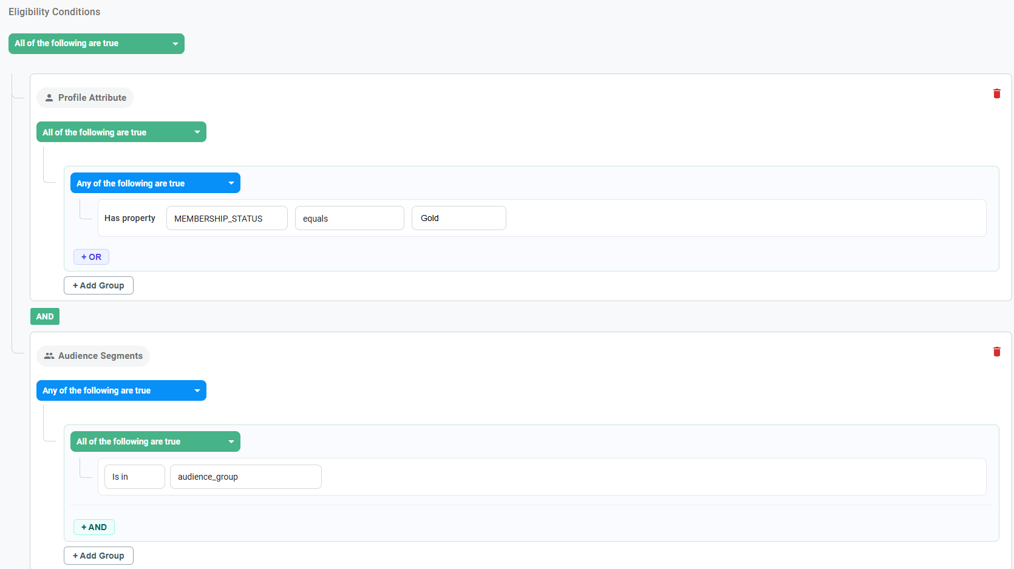Delete the Profile Attribute condition block
1014x569 pixels.
point(996,94)
